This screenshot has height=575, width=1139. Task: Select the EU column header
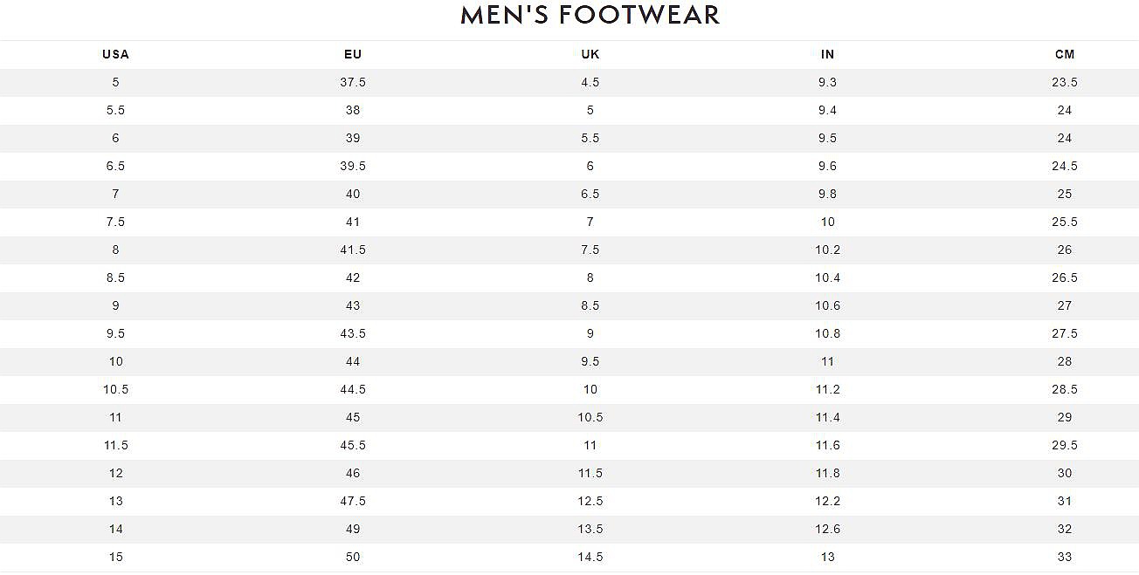click(x=353, y=54)
